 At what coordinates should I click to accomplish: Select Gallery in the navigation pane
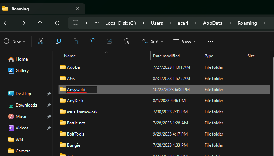22,71
